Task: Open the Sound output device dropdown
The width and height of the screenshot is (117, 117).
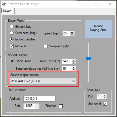Action: [43, 81]
